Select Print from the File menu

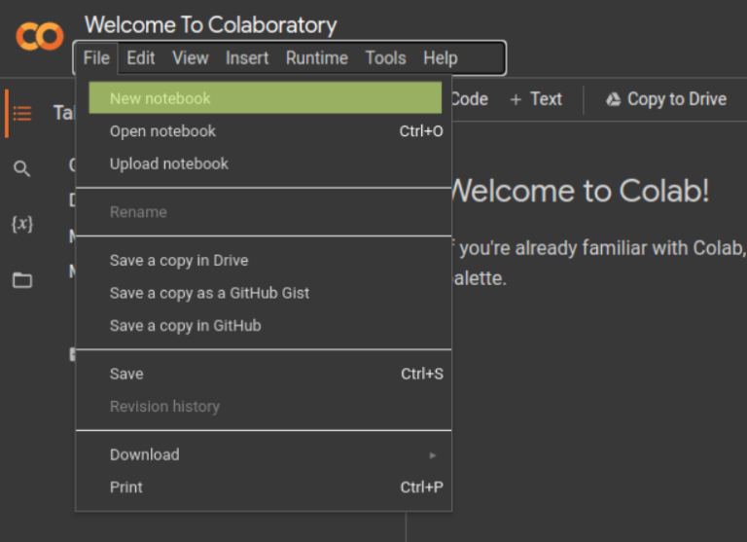126,488
